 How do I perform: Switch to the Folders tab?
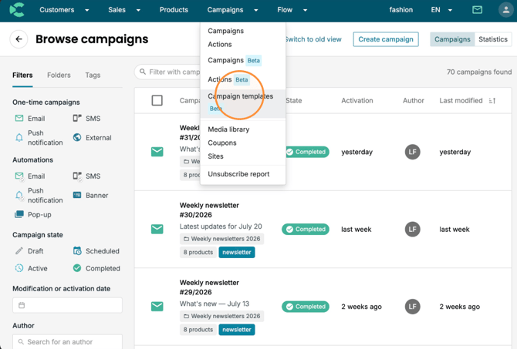59,76
